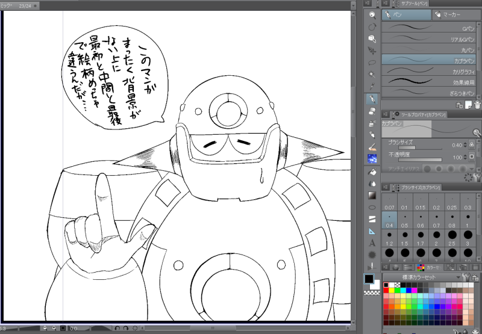Select the main black drawing color swatch
Viewport: 482px width, 334px height.
(x=369, y=279)
